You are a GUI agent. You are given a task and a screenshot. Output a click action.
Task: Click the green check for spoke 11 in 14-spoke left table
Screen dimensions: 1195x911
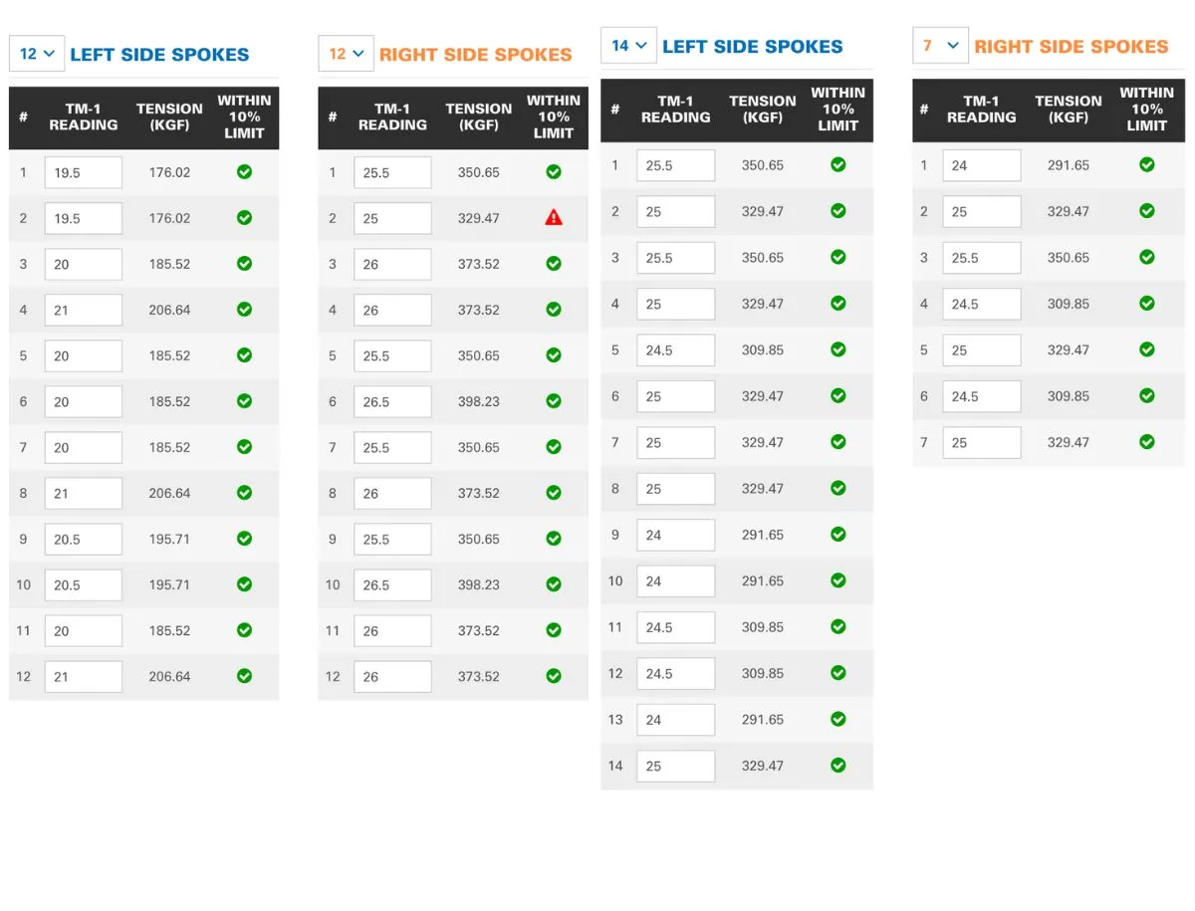click(837, 626)
